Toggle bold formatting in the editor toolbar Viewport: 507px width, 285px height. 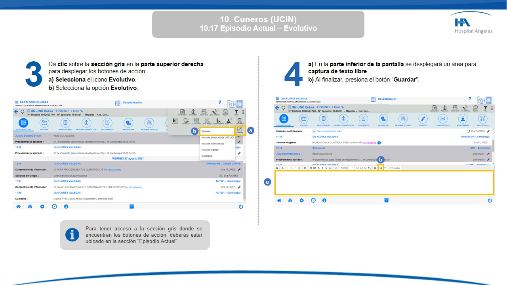coord(318,168)
